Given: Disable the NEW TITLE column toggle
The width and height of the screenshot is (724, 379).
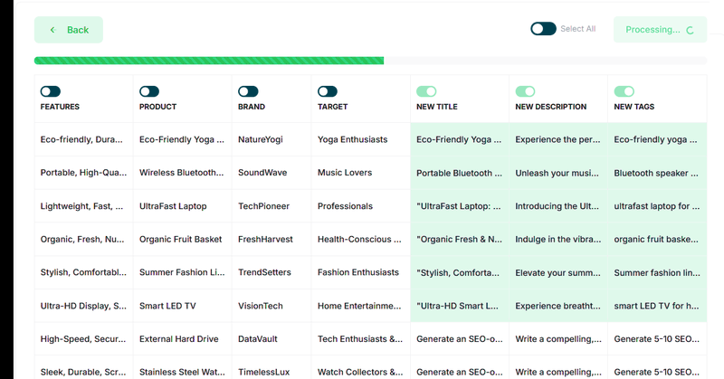Looking at the screenshot, I should (x=426, y=91).
